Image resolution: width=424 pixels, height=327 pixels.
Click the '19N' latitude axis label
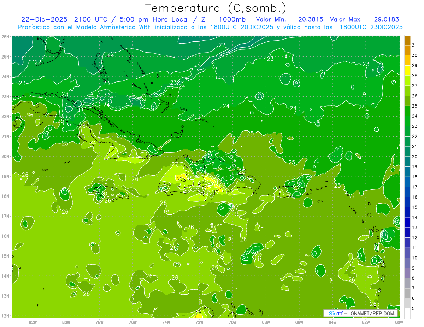pos(5,176)
